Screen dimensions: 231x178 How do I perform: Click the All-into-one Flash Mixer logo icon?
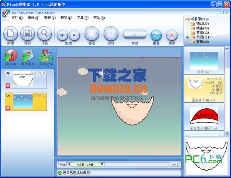coord(6,14)
